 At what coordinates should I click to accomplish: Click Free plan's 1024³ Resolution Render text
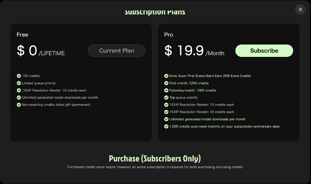click(54, 90)
